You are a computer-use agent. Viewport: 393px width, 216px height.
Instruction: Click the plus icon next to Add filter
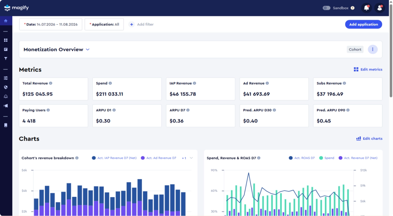[132, 24]
